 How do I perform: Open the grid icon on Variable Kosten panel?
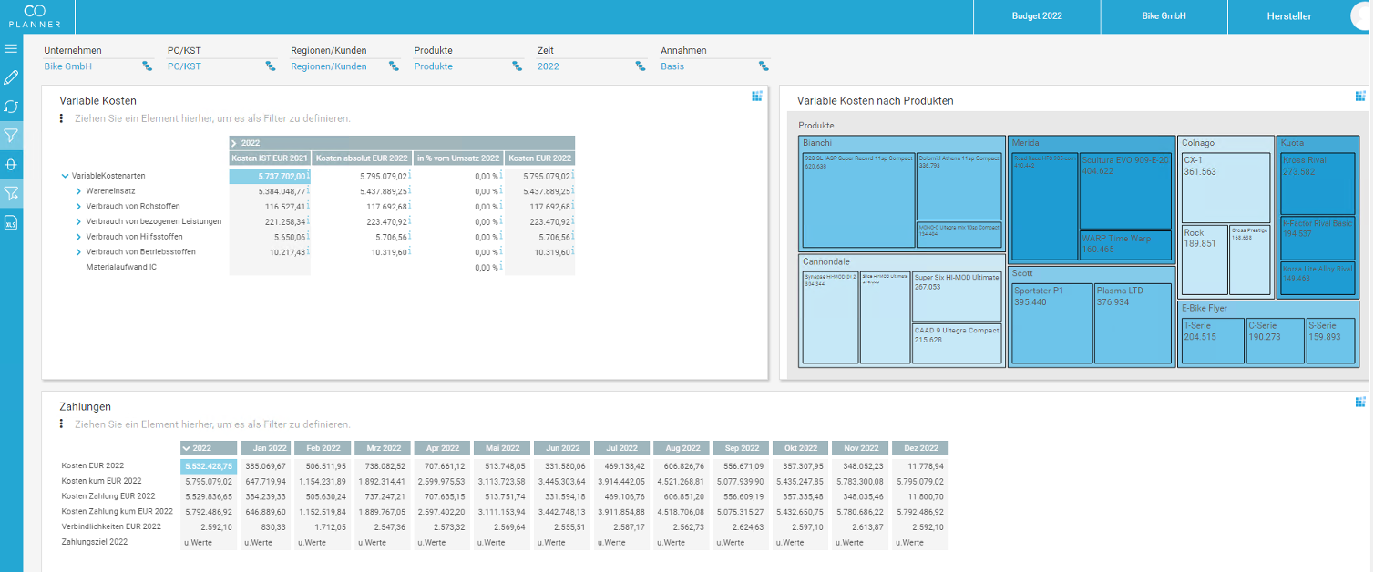756,96
